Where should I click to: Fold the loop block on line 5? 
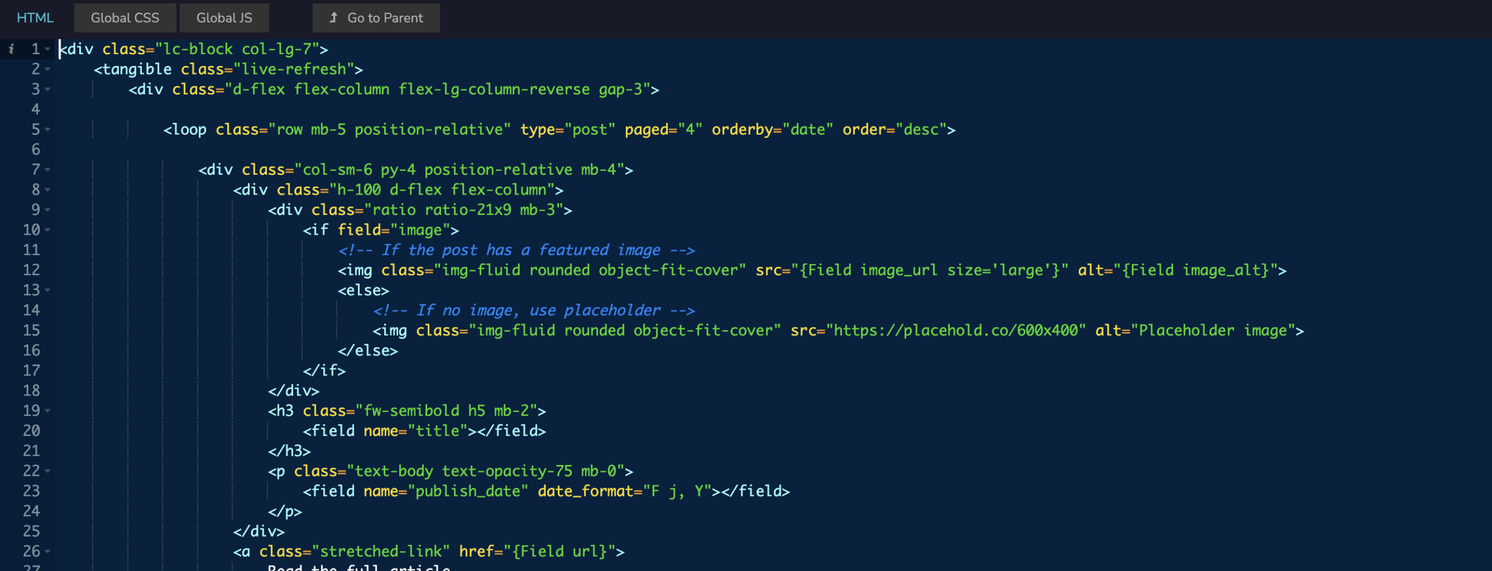tap(48, 130)
